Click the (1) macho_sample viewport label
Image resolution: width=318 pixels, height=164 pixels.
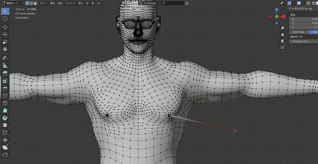click(25, 14)
